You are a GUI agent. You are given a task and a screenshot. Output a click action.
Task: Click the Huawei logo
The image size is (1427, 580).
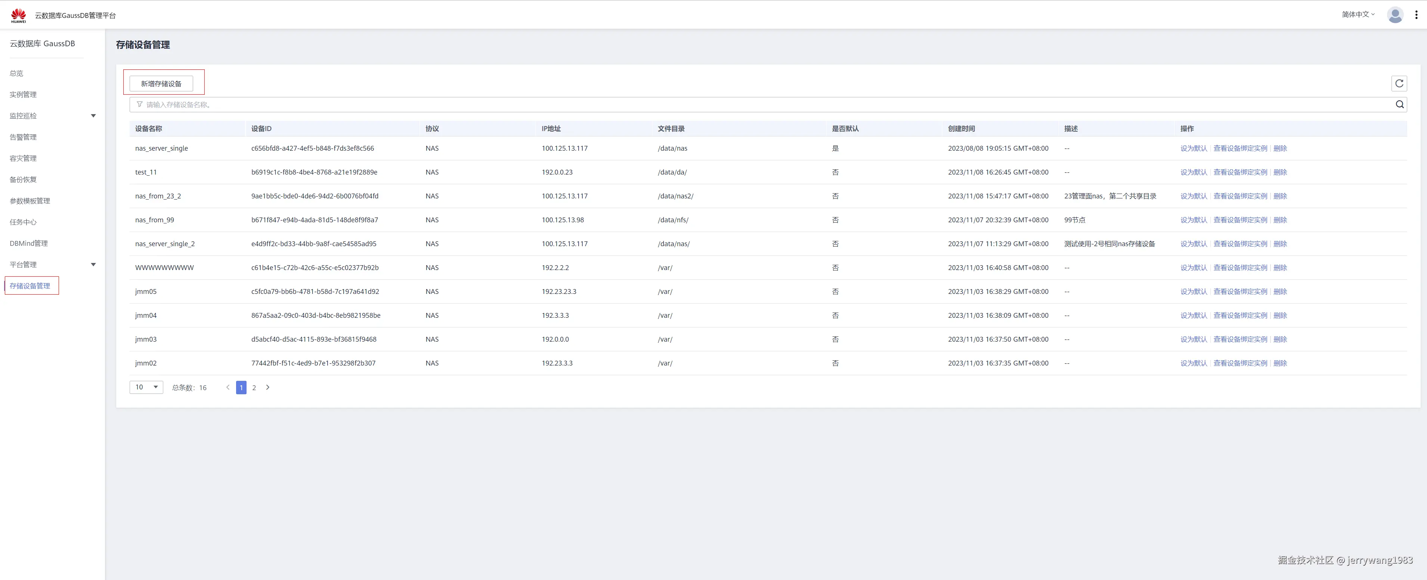tap(18, 16)
